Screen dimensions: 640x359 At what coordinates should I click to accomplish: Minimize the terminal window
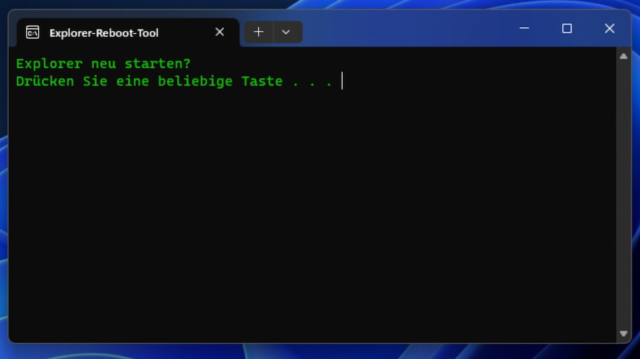pos(525,28)
